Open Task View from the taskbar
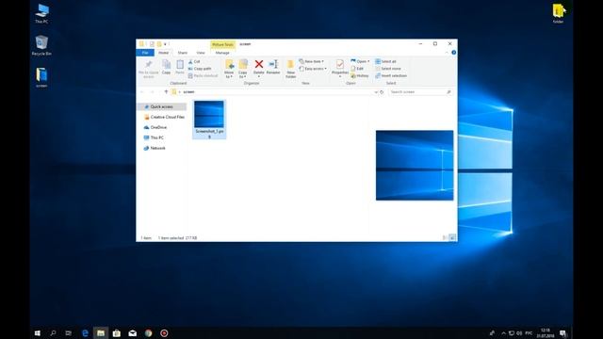Screen dimensions: 603x339 69,332
